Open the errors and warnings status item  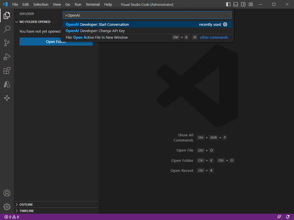point(11,217)
